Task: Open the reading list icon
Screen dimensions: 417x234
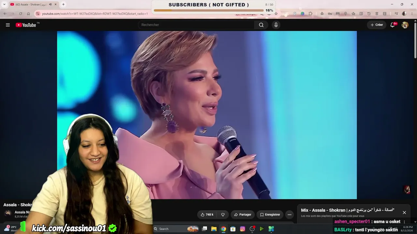Action: click(361, 14)
